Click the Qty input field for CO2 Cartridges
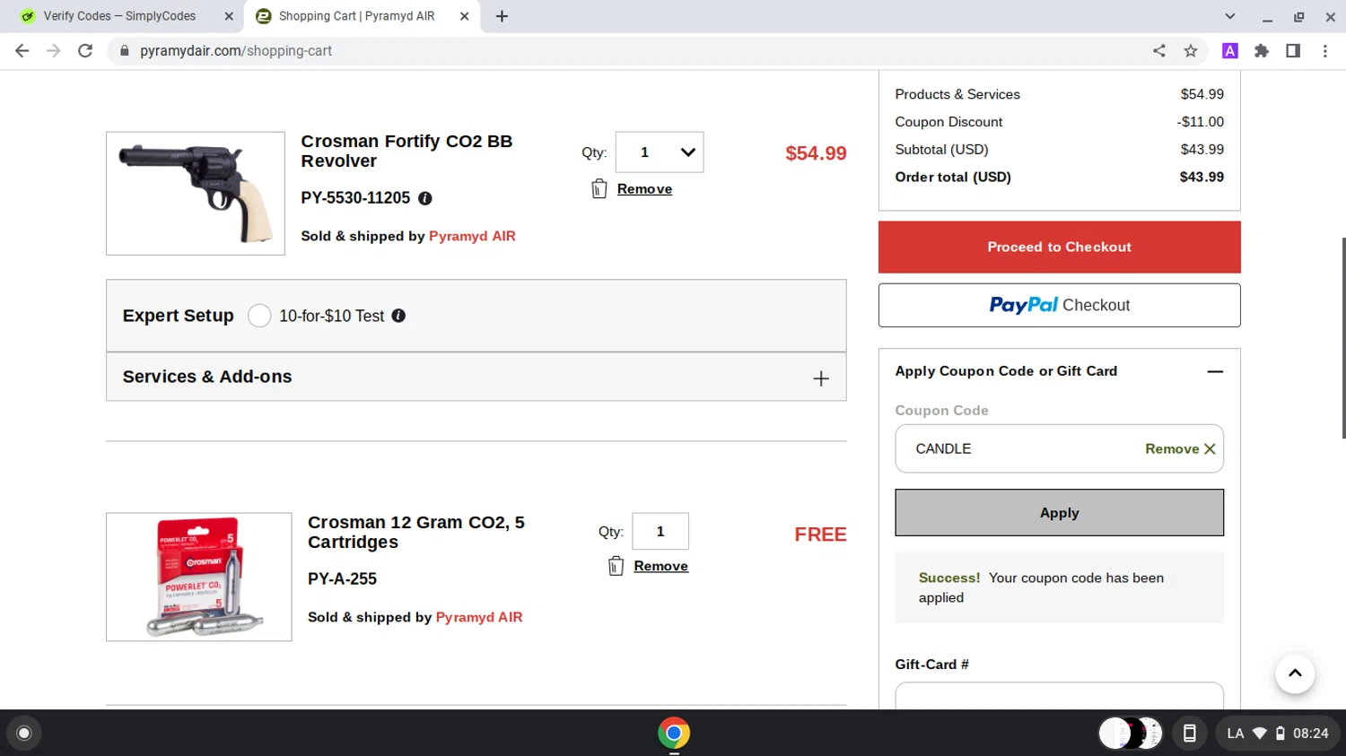 (660, 531)
